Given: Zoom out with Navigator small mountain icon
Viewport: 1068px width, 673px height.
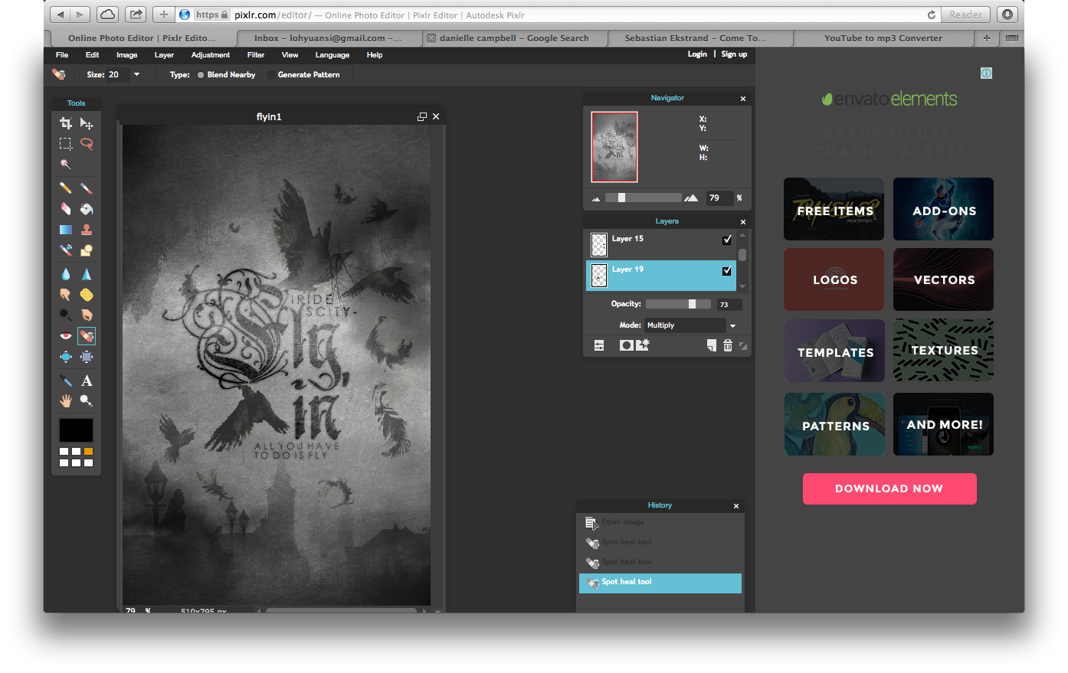Looking at the screenshot, I should click(x=596, y=199).
